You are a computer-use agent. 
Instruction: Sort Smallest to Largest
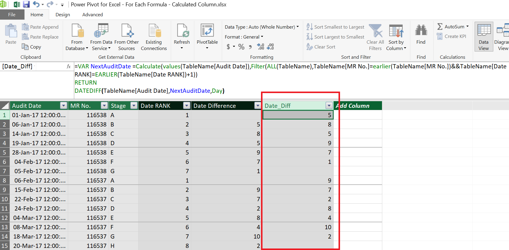(x=335, y=27)
